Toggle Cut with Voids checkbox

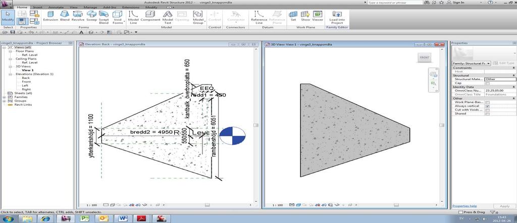click(488, 110)
